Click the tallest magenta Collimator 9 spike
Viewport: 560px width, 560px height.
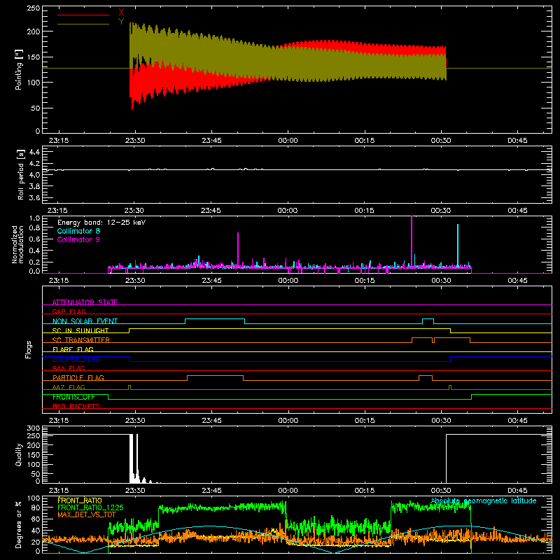click(x=412, y=241)
